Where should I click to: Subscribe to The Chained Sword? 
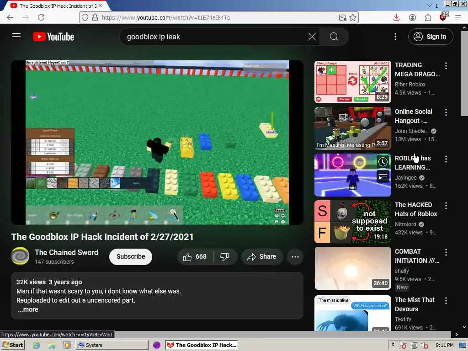131,256
